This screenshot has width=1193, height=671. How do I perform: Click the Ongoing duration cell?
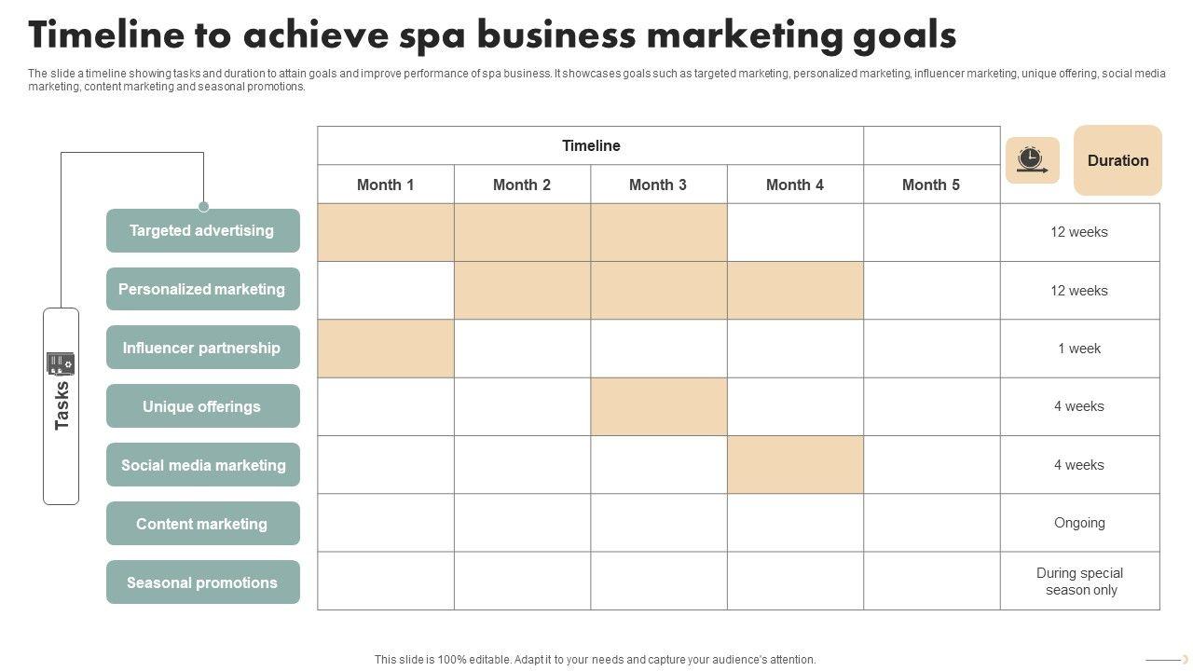(1079, 523)
